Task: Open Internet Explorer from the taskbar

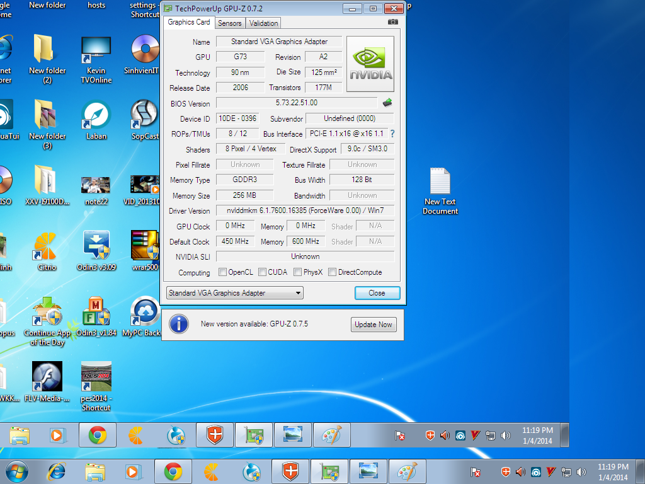Action: (x=57, y=471)
